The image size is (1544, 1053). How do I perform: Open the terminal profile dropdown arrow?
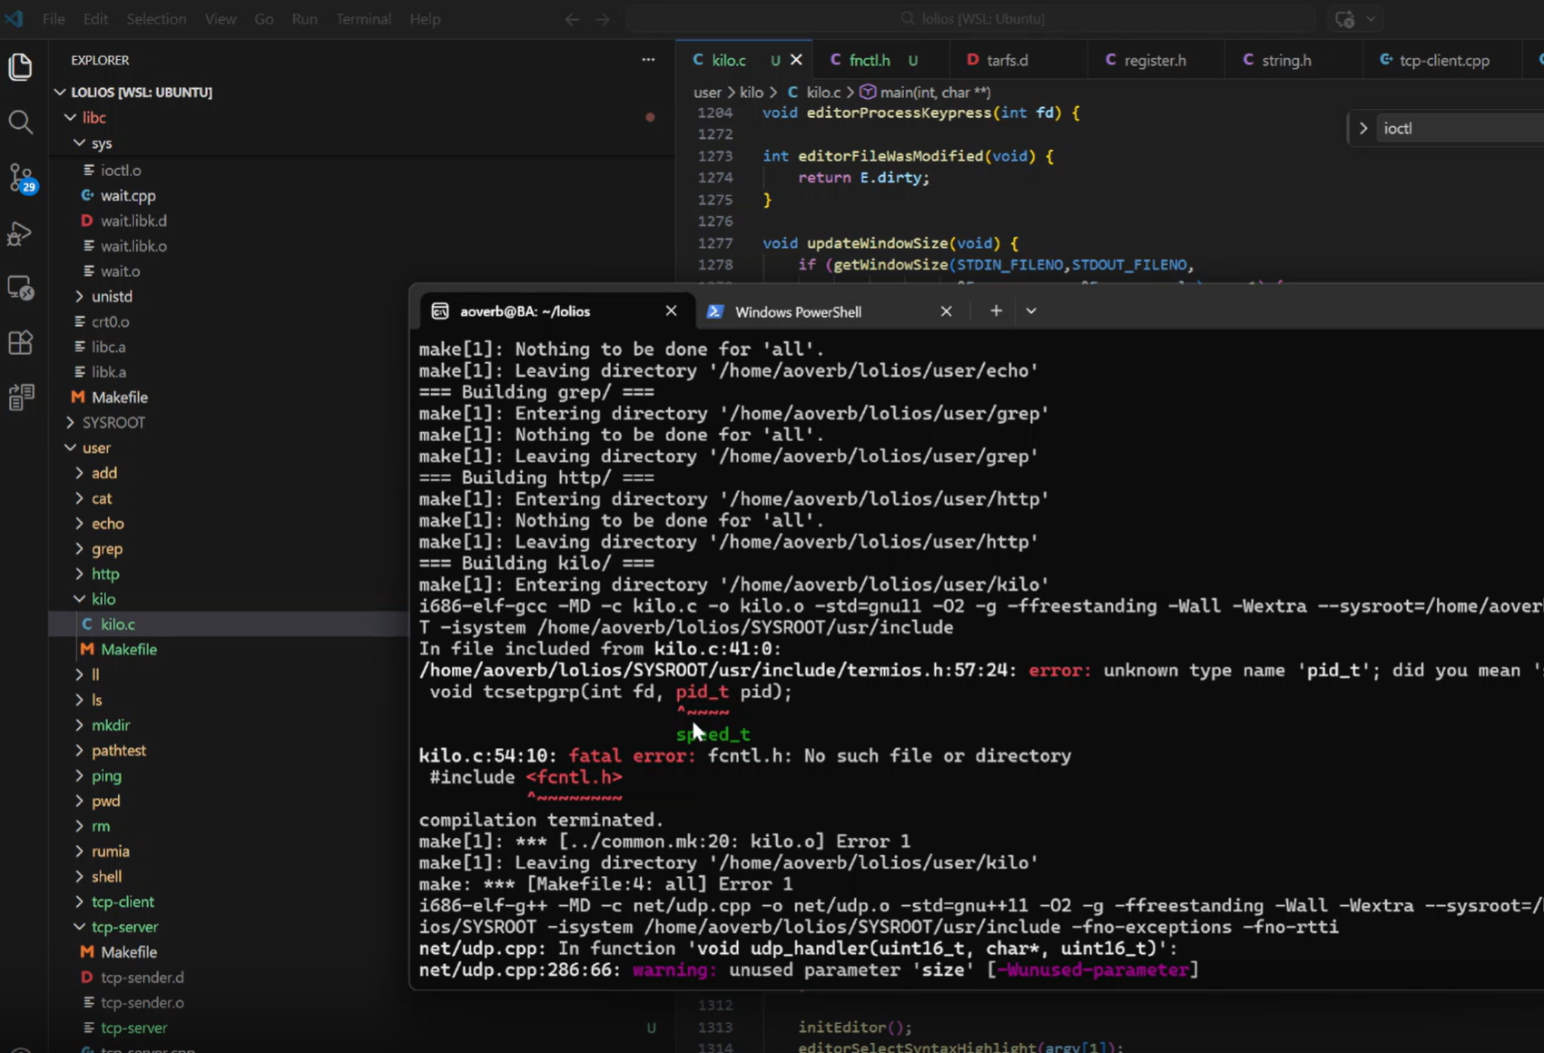click(1031, 311)
